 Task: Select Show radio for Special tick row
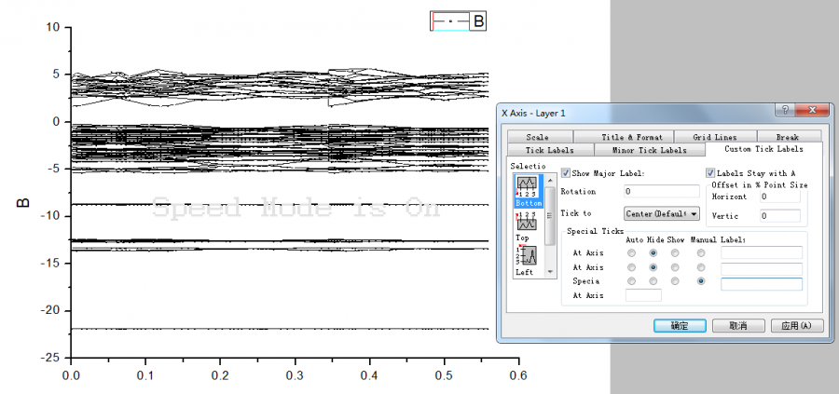pyautogui.click(x=676, y=280)
